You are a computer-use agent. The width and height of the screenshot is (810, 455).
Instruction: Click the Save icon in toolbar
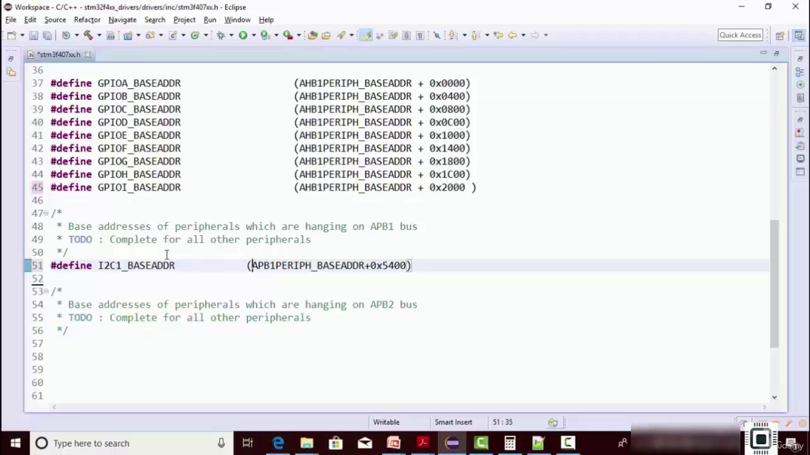(x=34, y=35)
